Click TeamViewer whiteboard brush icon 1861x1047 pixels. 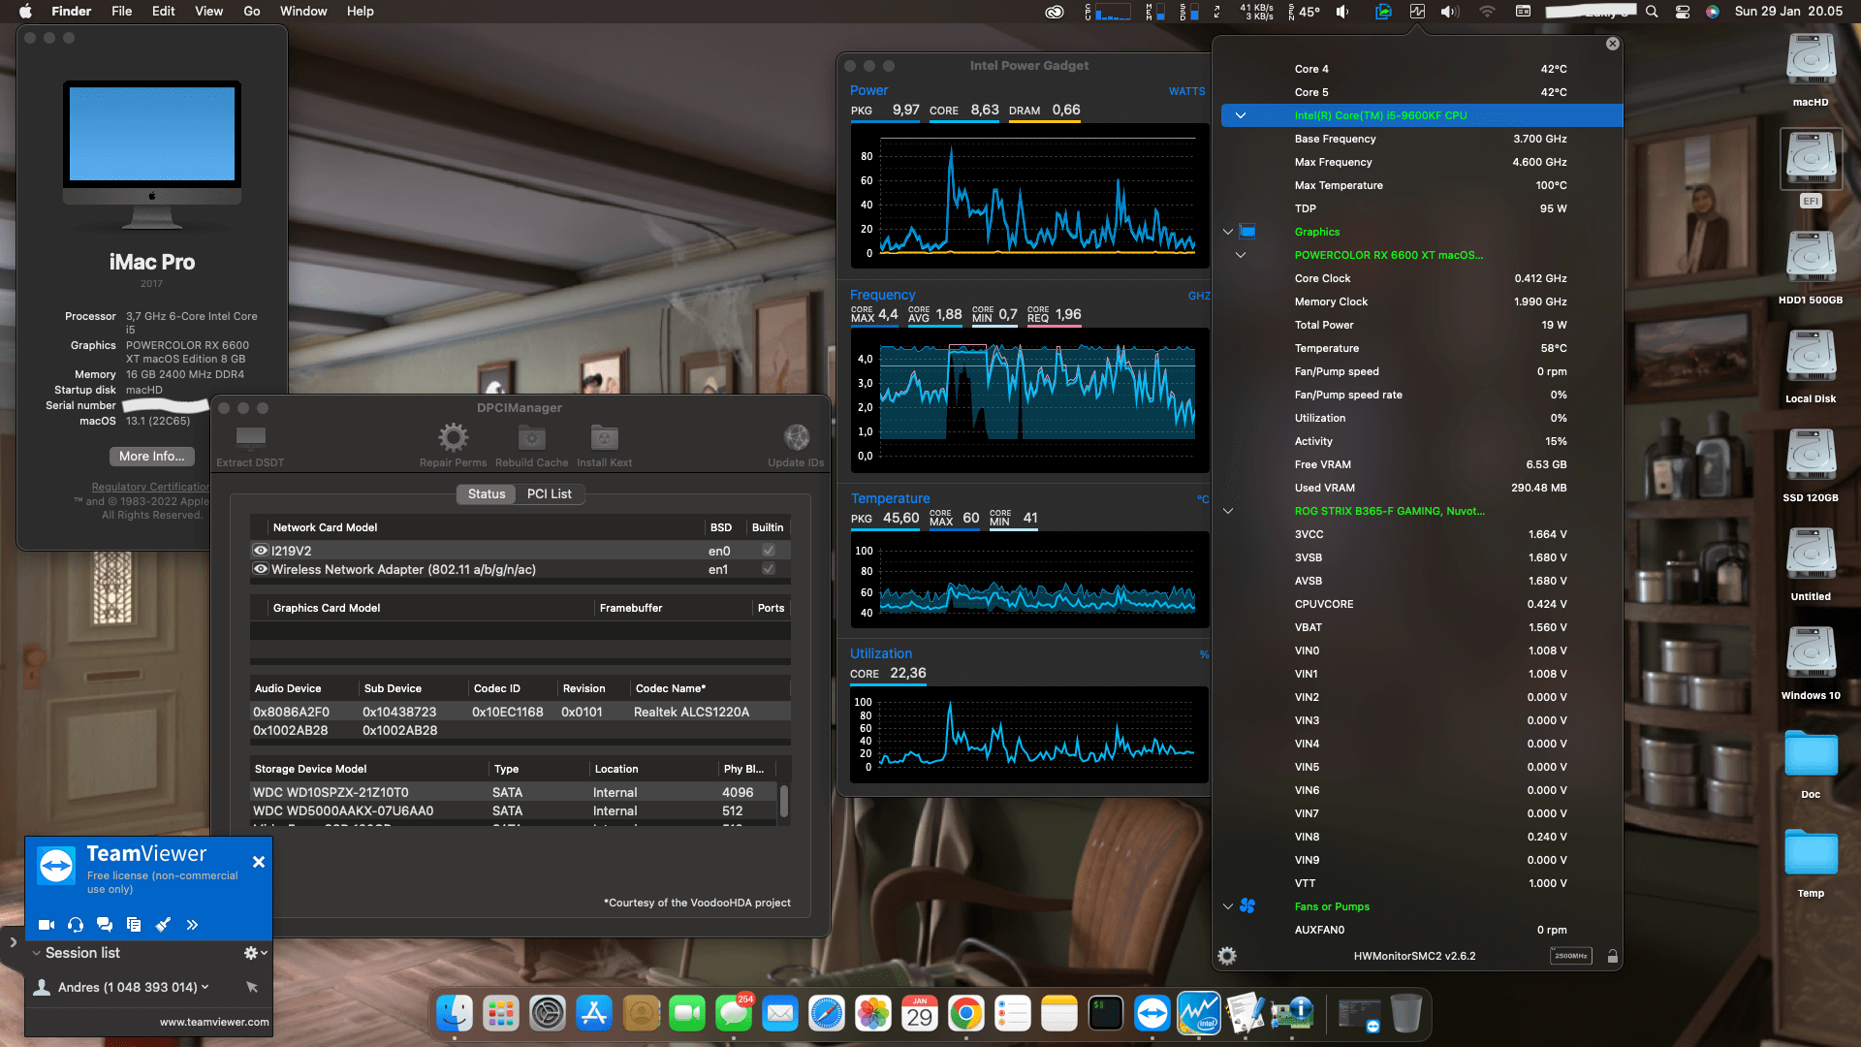163,925
